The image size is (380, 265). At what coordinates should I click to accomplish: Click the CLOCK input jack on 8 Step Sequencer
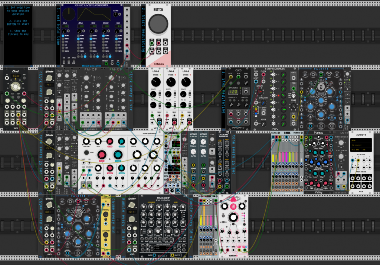click(263, 74)
